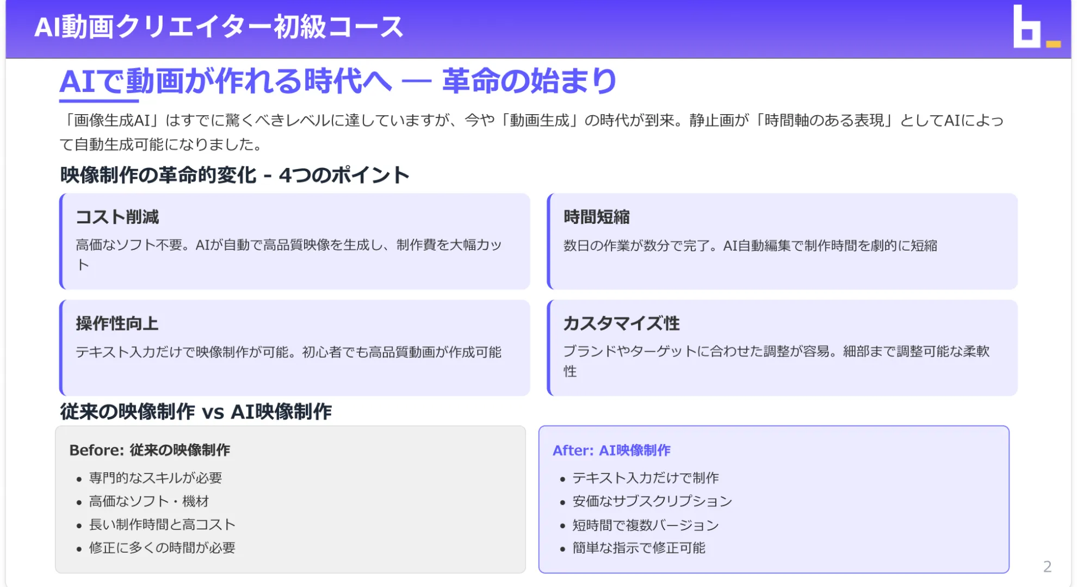1077x587 pixels.
Task: Click the Before: 従来の映像制作 heading text
Action: coord(150,450)
